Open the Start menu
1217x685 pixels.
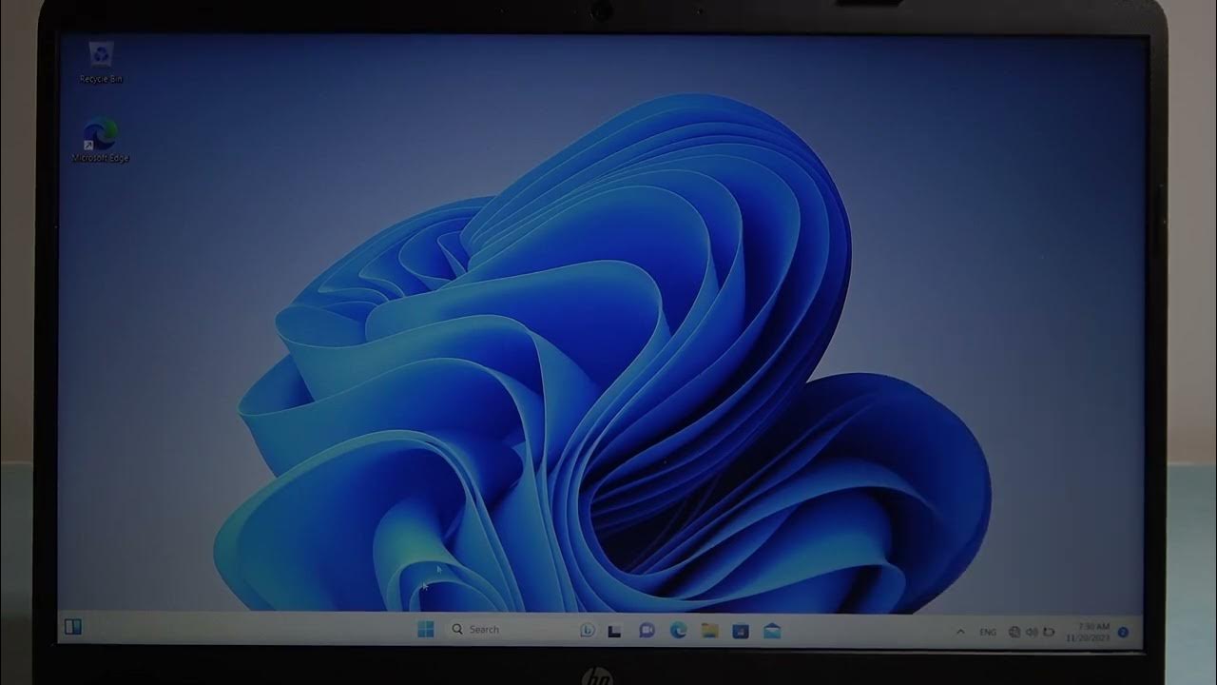tap(424, 629)
